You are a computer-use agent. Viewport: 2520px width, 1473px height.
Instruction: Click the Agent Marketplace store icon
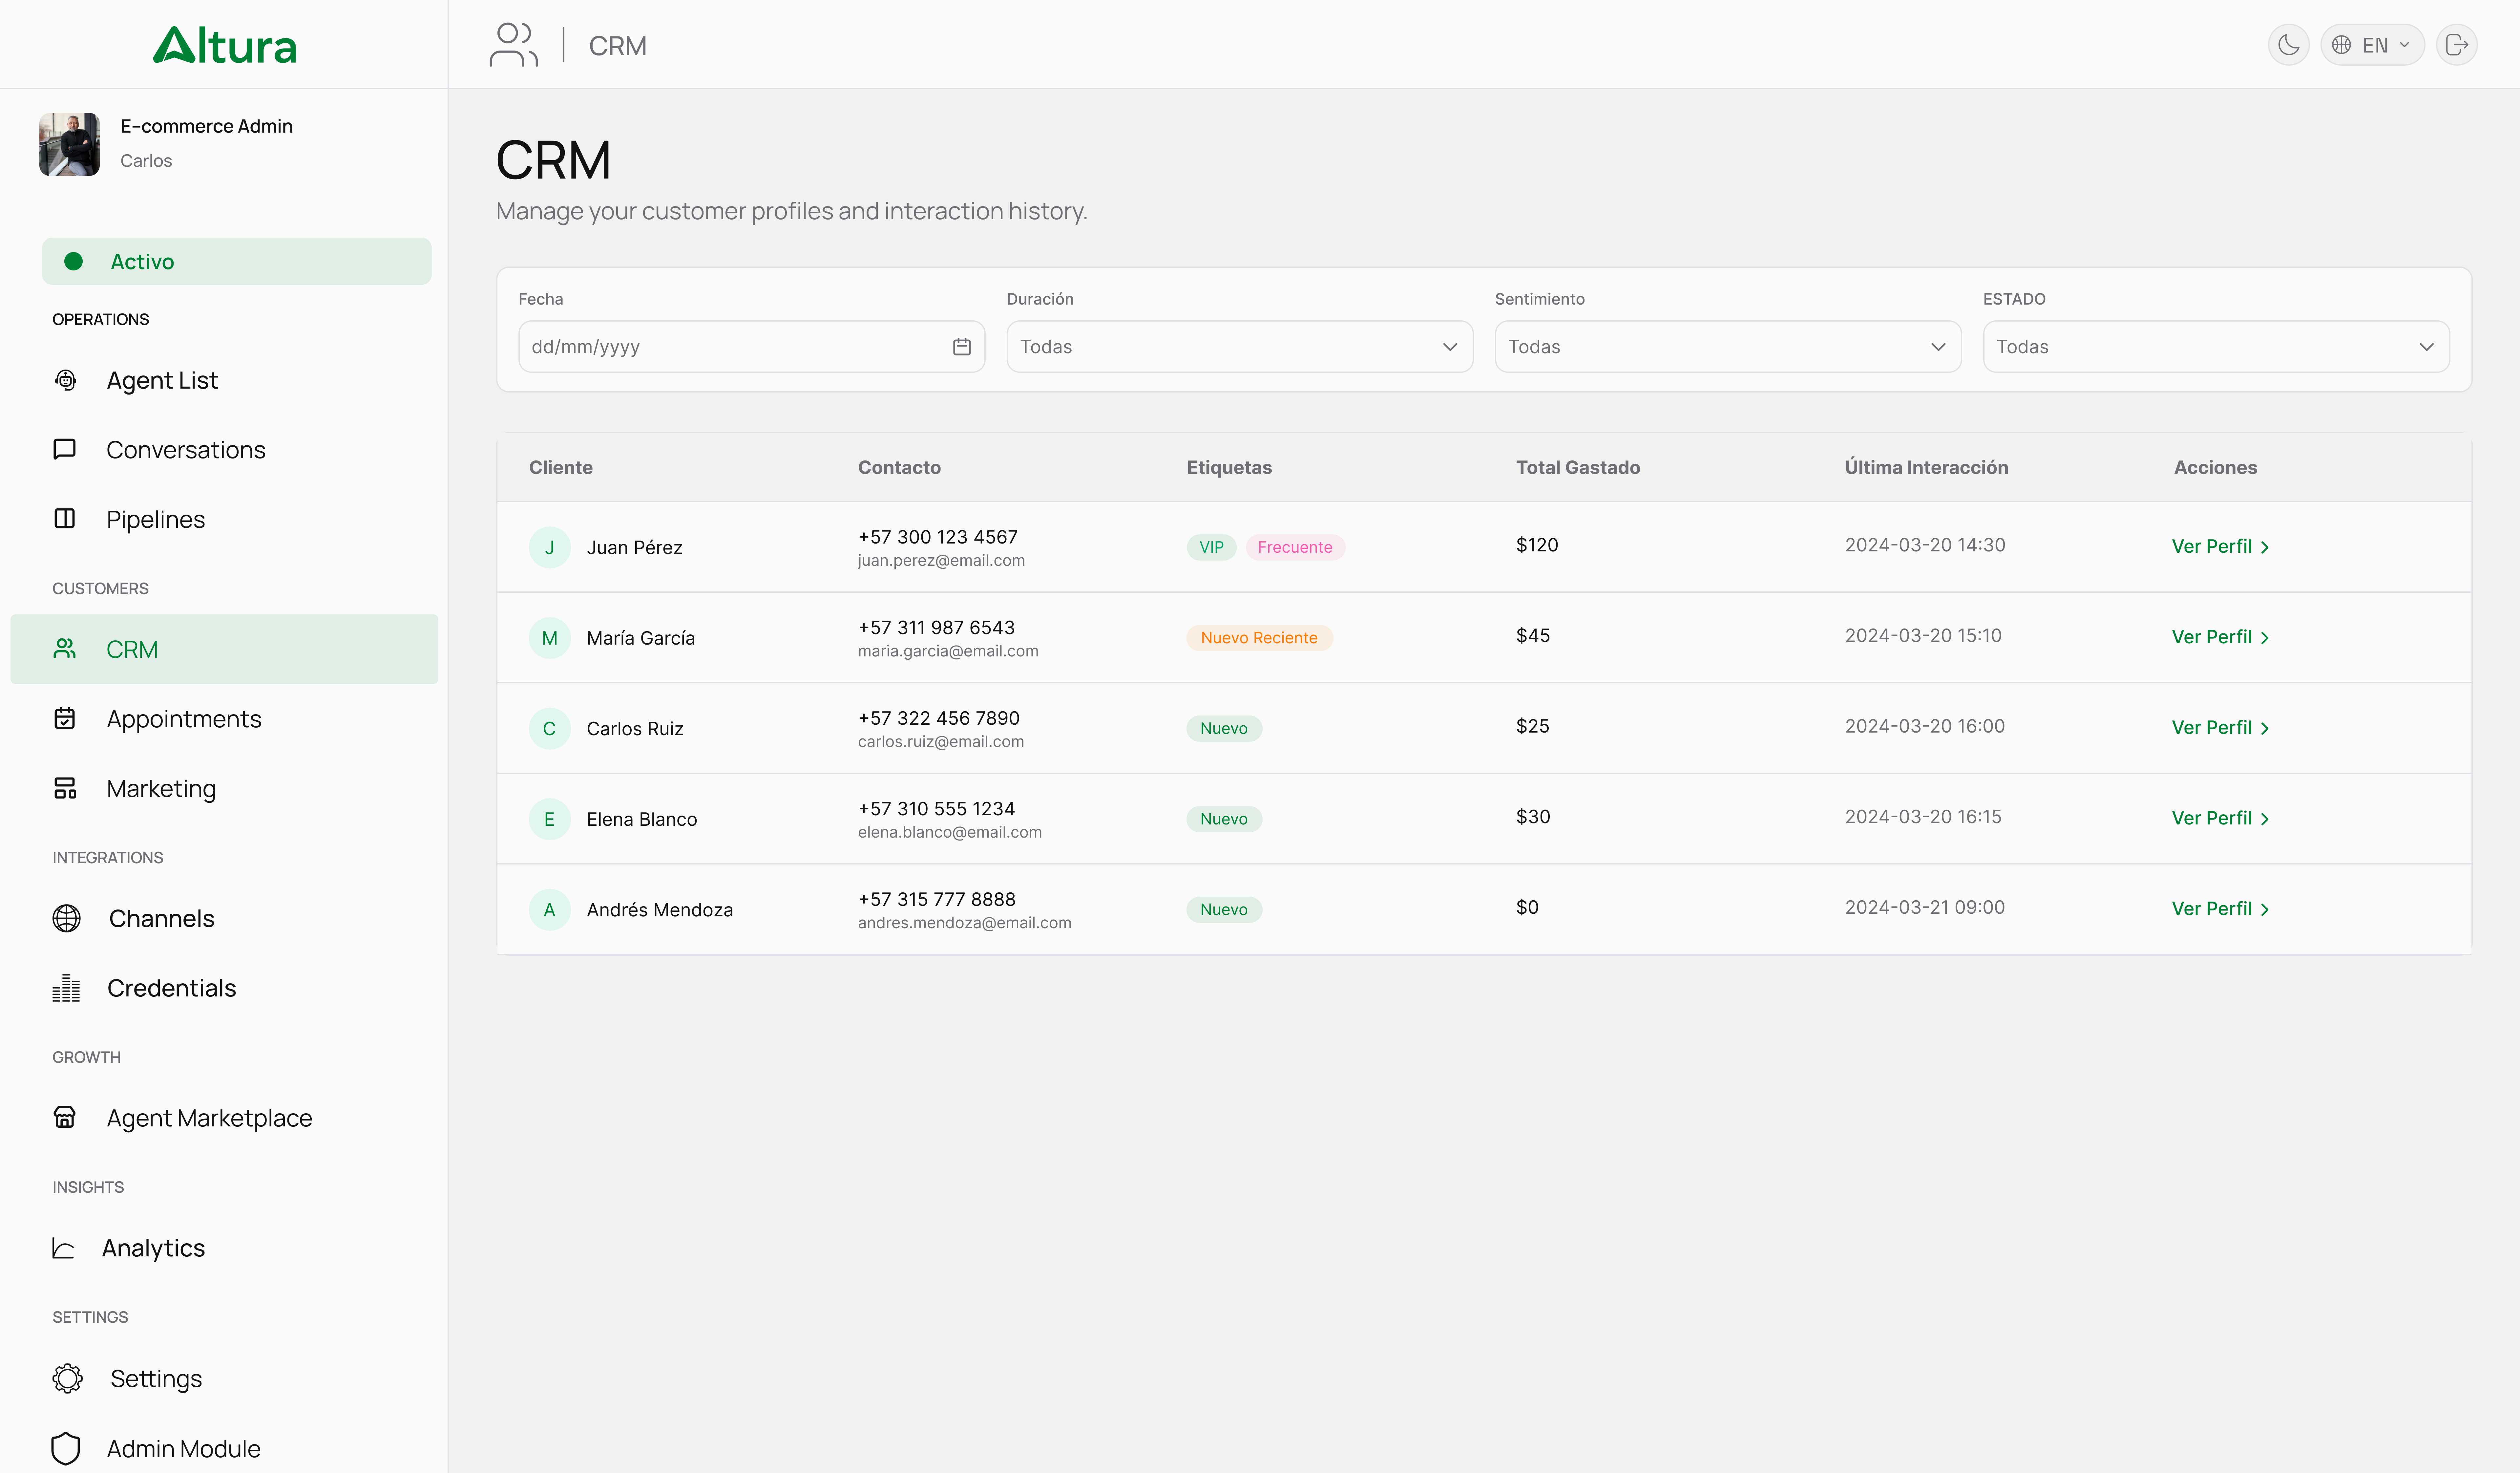[x=65, y=1117]
